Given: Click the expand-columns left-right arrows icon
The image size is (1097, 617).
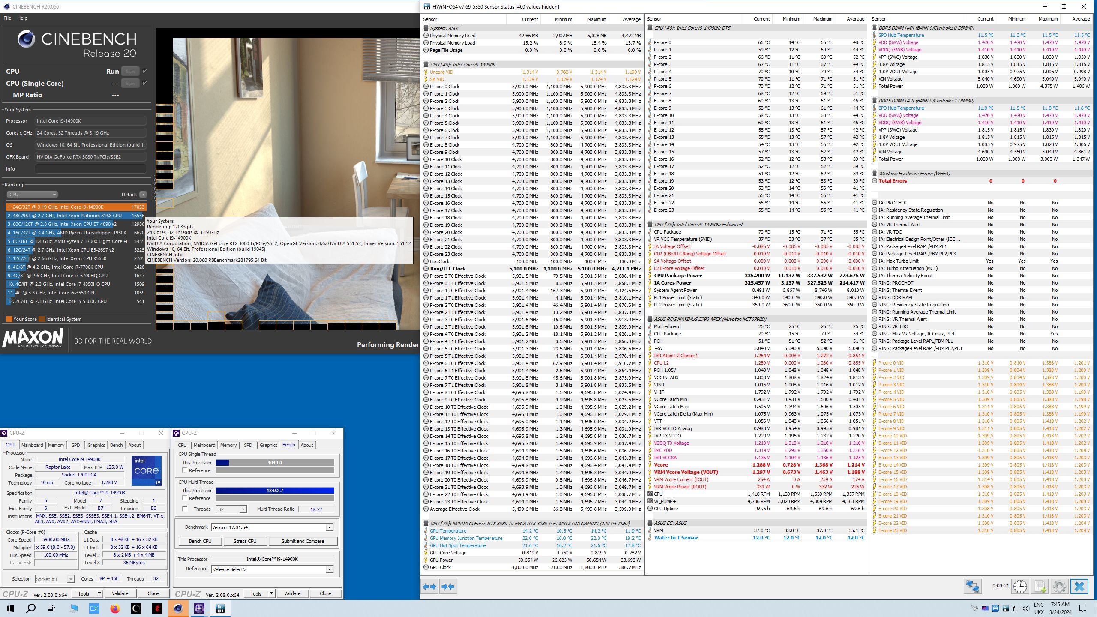Looking at the screenshot, I should click(429, 586).
